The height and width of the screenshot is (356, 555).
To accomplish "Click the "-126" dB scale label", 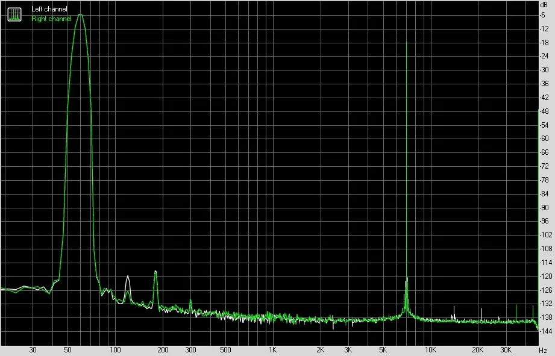I will click(x=545, y=290).
